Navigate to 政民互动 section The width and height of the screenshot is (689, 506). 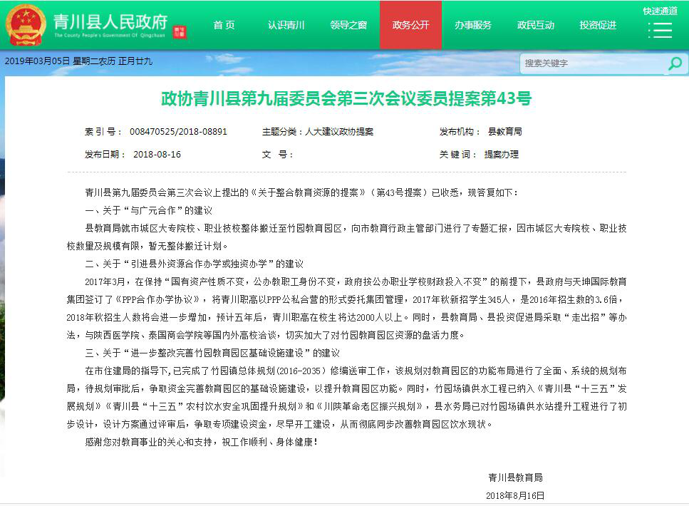click(535, 25)
